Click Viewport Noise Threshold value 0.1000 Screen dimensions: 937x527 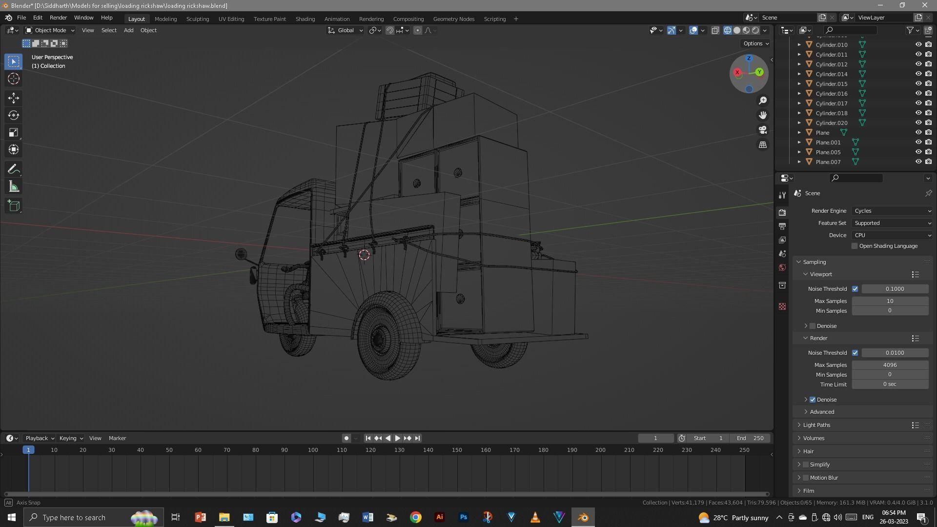click(895, 289)
